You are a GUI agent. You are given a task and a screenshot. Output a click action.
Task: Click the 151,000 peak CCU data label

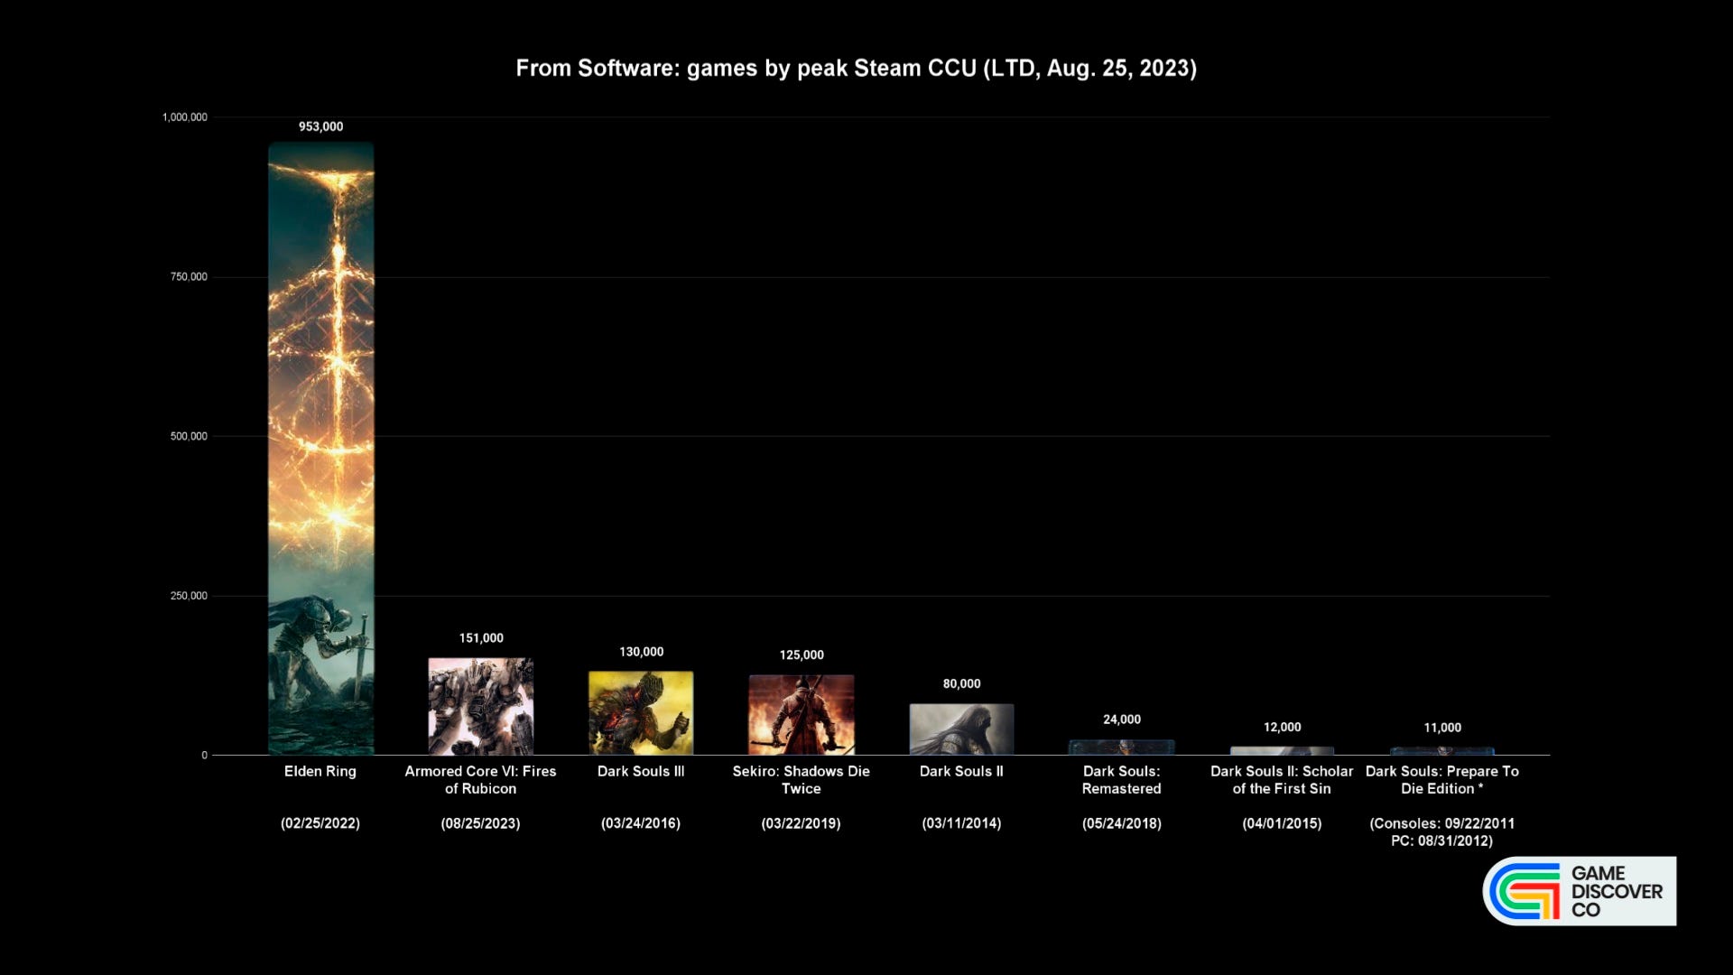[479, 636]
